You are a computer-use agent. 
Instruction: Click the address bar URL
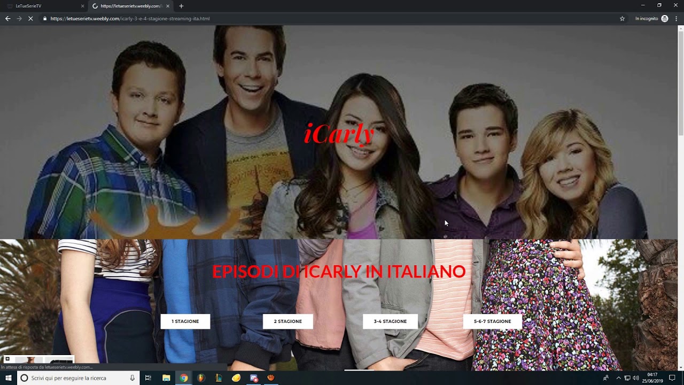click(x=130, y=19)
